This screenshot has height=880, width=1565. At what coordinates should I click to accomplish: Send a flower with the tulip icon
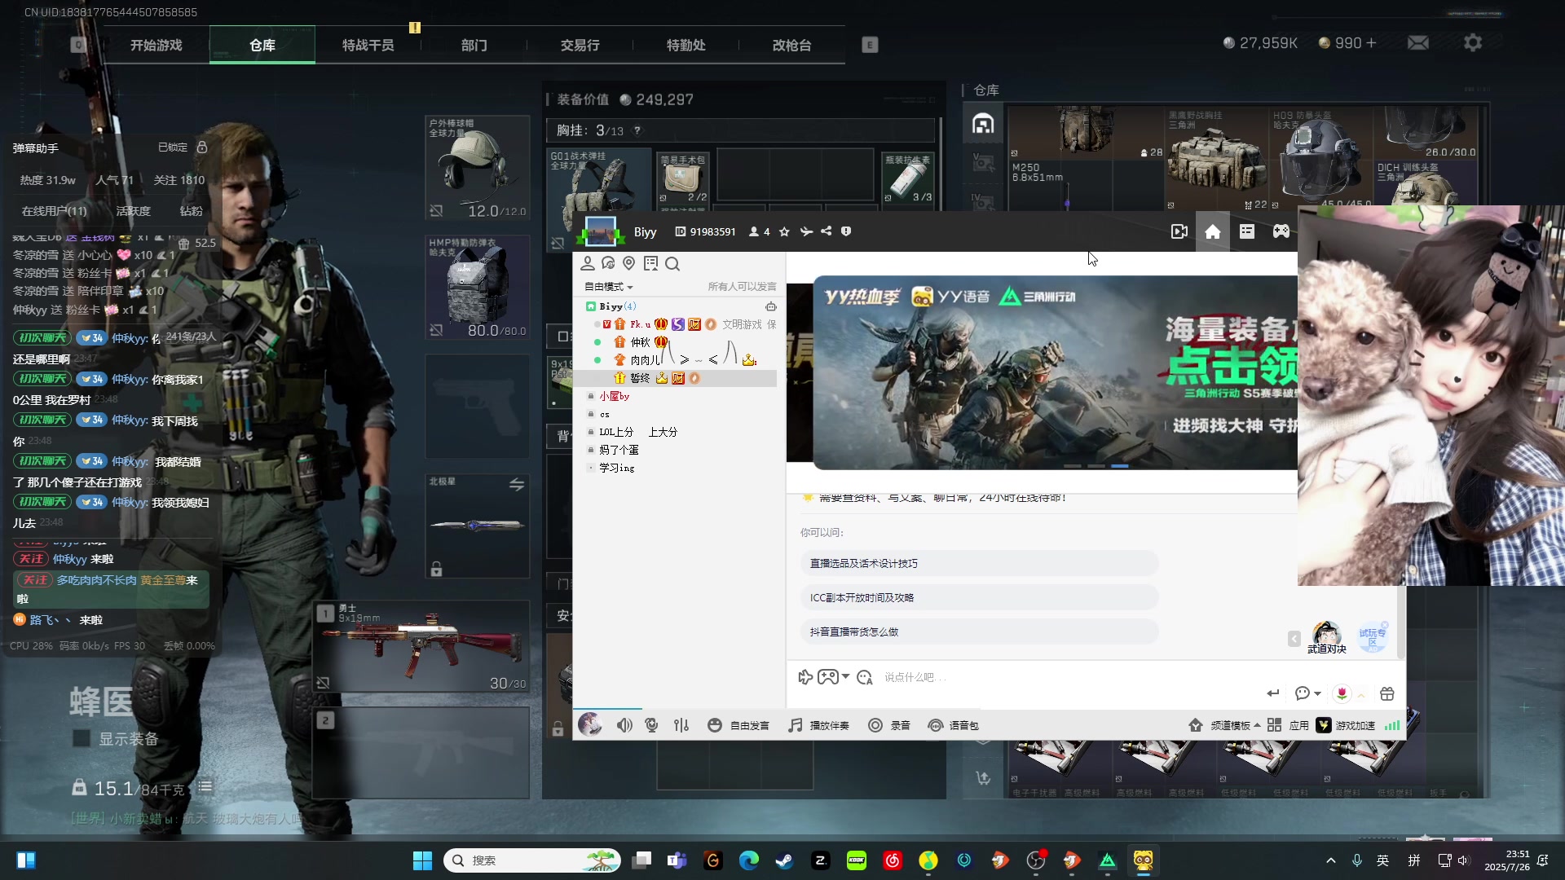1342,693
